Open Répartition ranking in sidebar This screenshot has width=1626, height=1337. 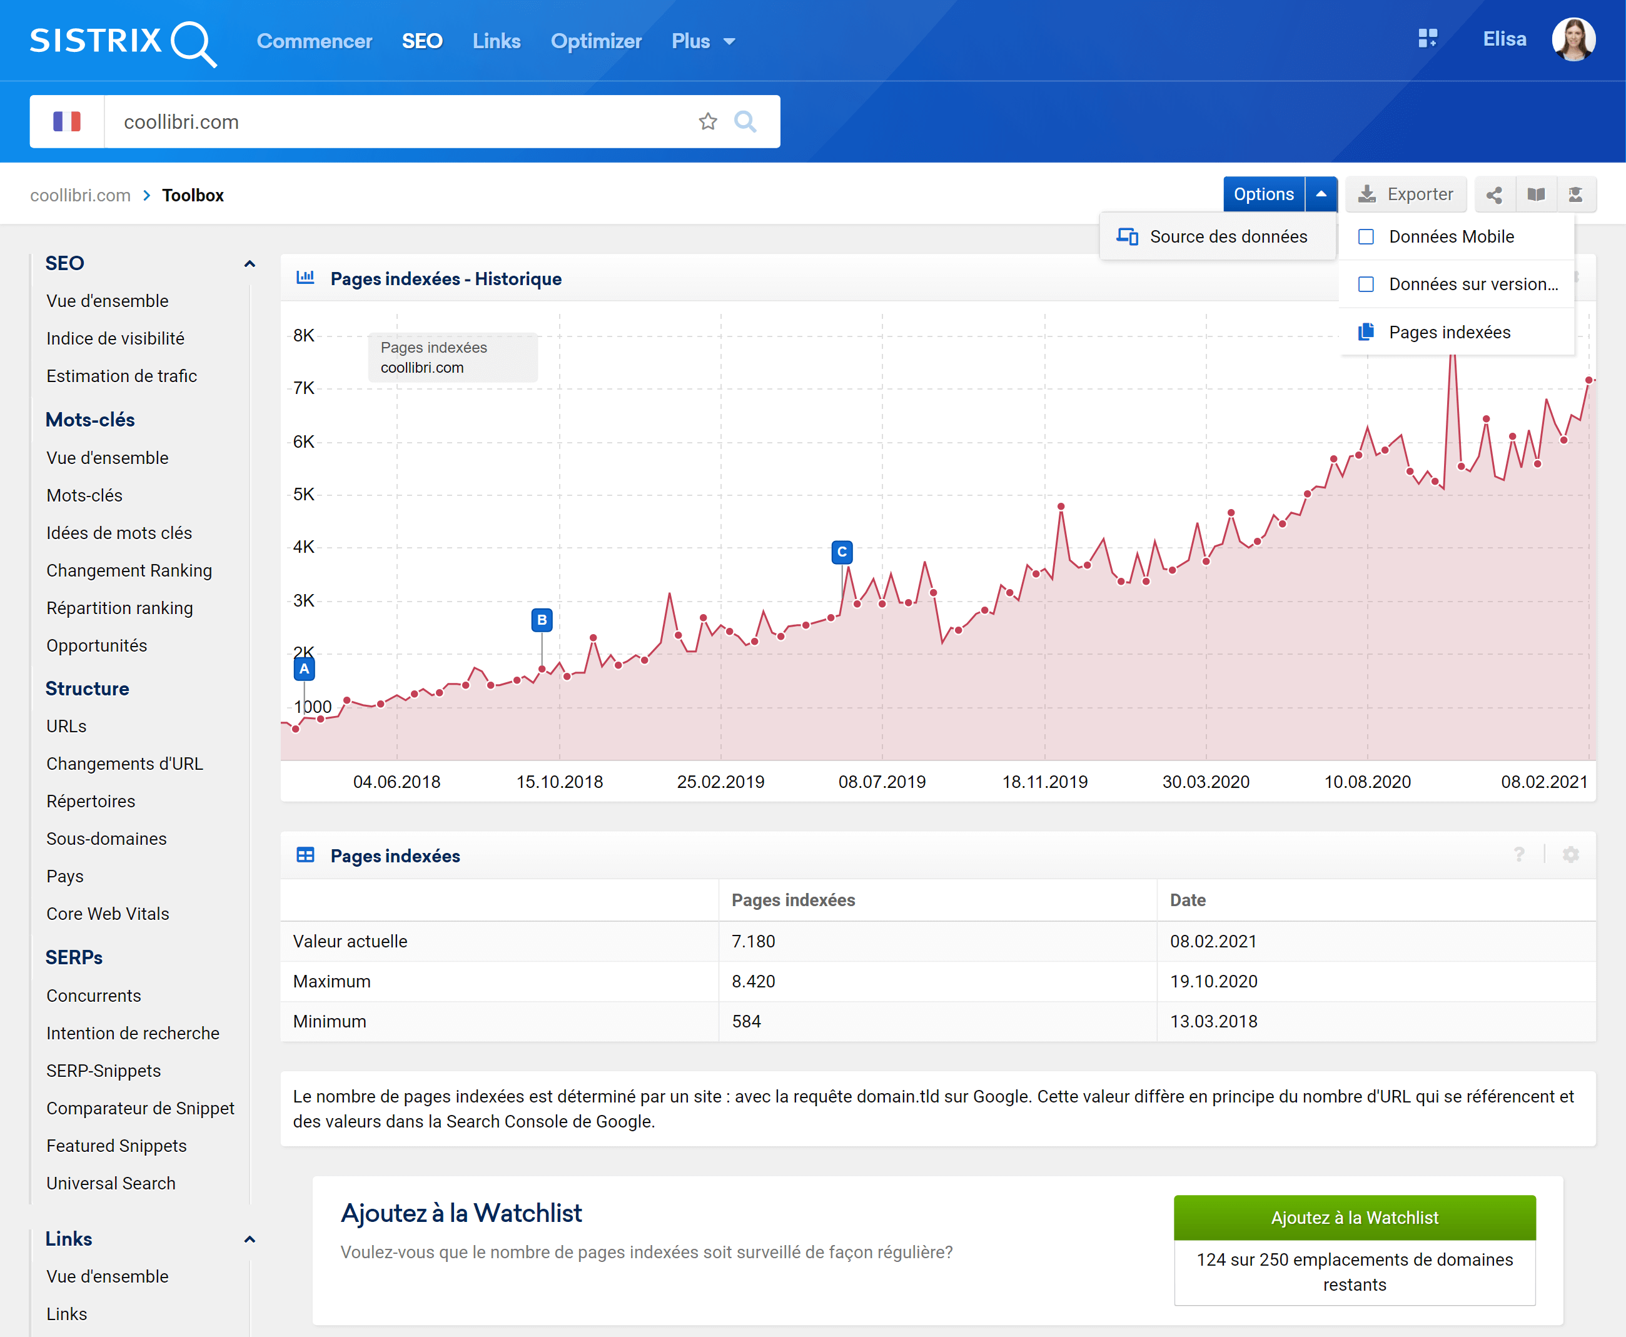click(x=119, y=608)
